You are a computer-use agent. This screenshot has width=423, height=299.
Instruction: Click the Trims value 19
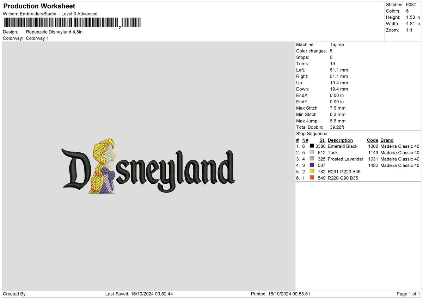pos(332,63)
